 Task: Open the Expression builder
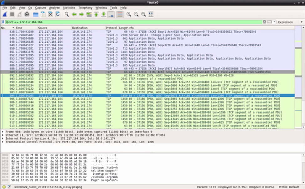click(x=287, y=22)
